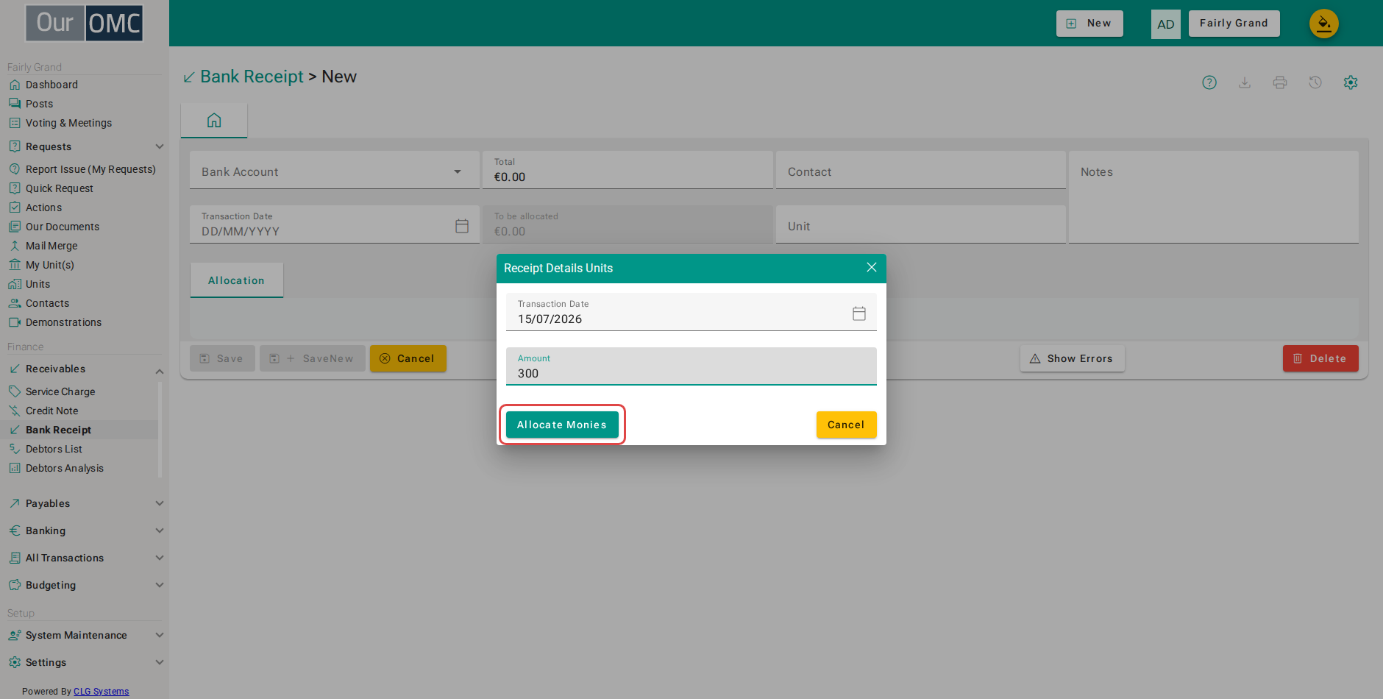Open the history clock icon

click(x=1315, y=82)
